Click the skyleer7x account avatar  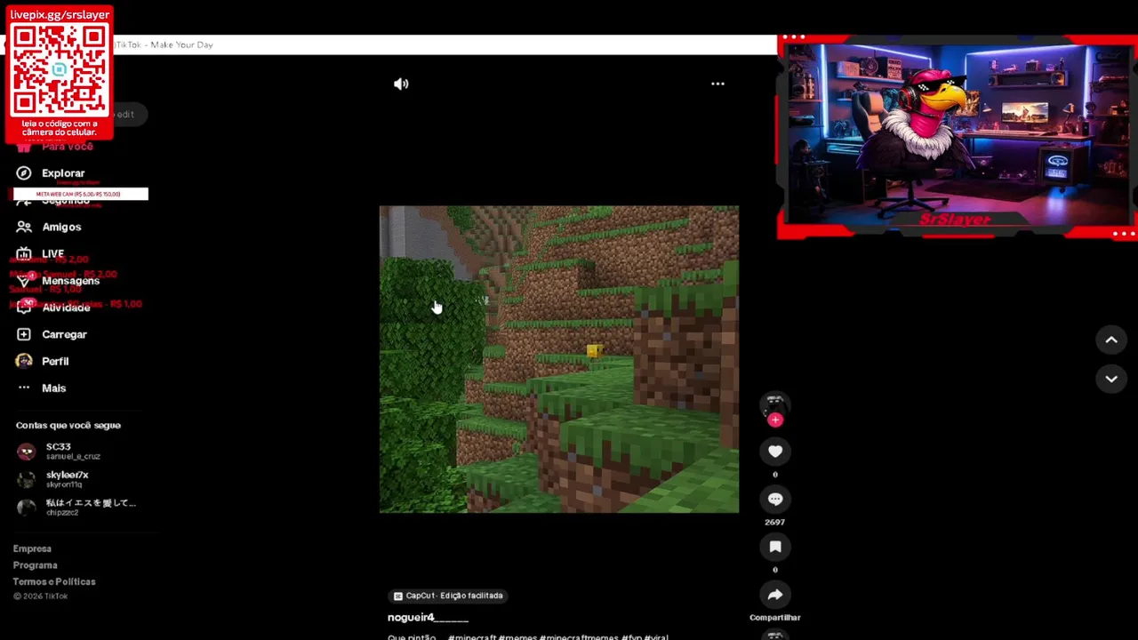(26, 479)
